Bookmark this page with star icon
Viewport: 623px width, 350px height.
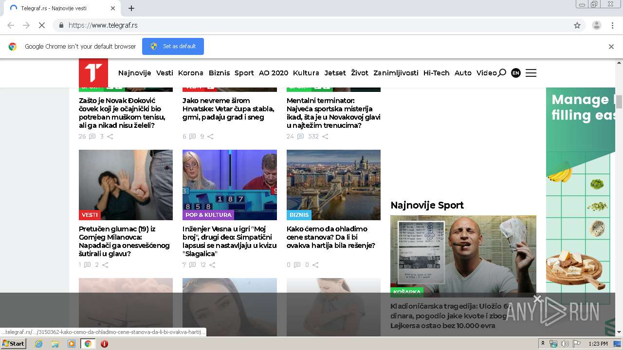pos(577,25)
